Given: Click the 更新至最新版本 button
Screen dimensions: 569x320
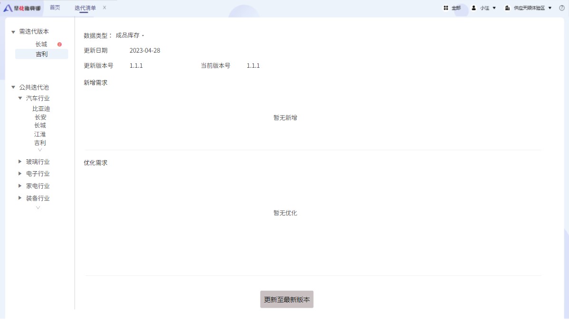Looking at the screenshot, I should pyautogui.click(x=287, y=300).
